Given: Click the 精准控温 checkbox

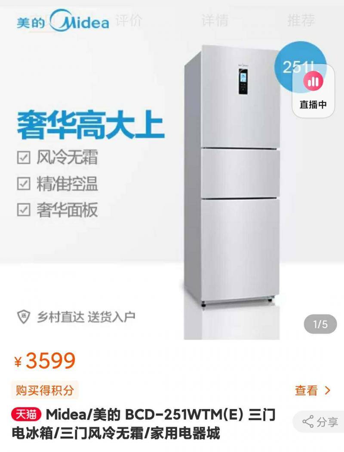Looking at the screenshot, I should coord(24,184).
